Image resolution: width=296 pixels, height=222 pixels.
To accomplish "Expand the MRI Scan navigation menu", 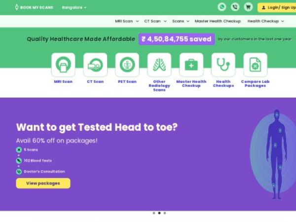I will click(126, 21).
